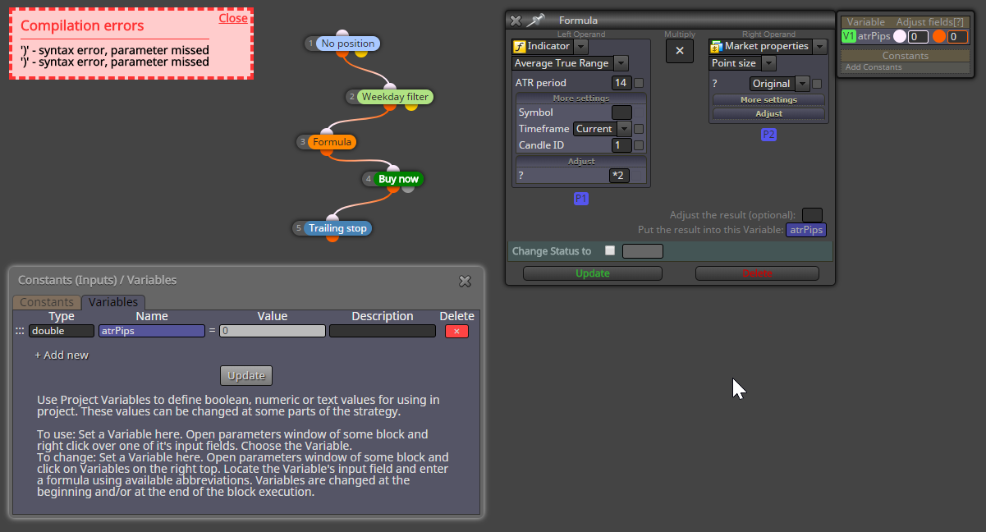Click the P2 parameter badge
The image size is (986, 532).
tap(768, 135)
